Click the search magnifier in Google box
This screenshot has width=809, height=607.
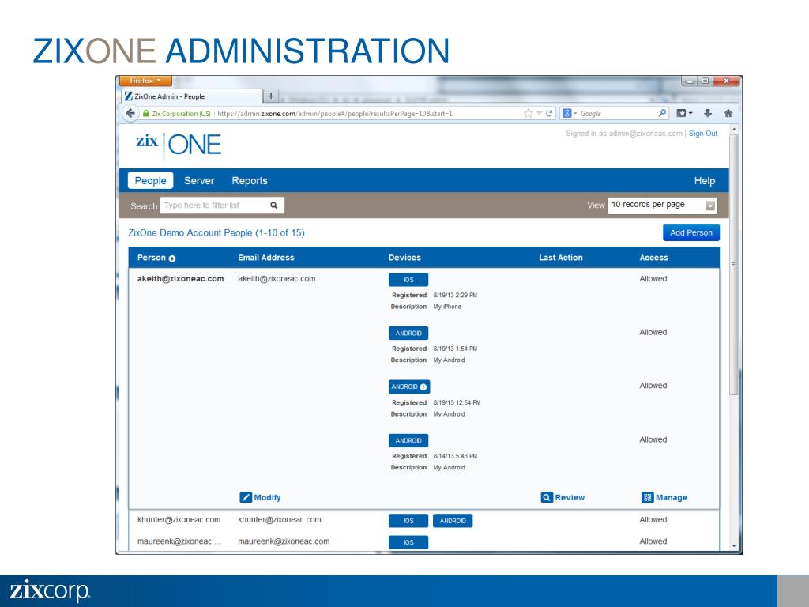coord(662,113)
